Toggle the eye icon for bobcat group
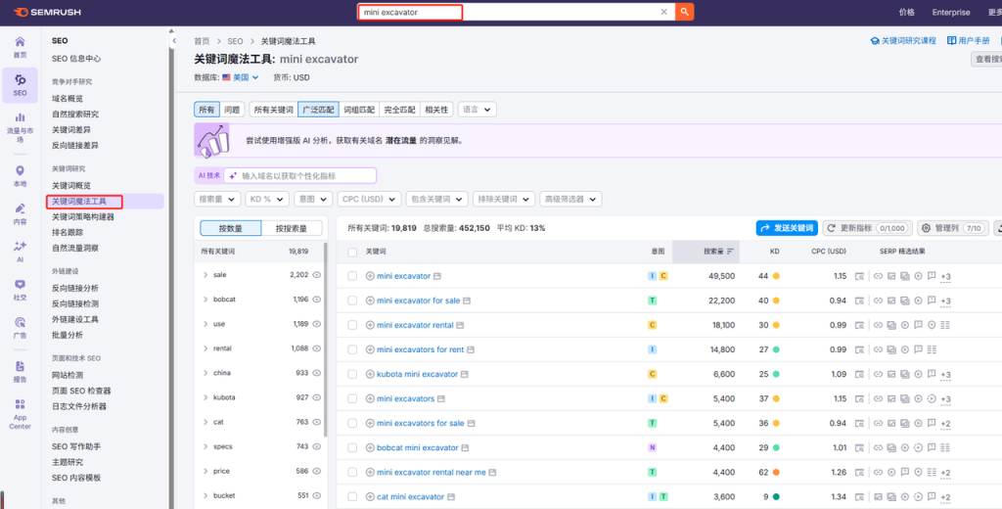1002x509 pixels. (x=316, y=300)
